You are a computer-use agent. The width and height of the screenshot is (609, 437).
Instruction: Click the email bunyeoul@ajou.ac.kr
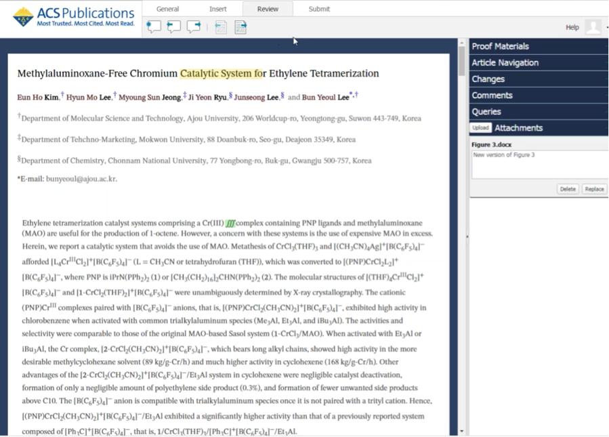[81, 179]
